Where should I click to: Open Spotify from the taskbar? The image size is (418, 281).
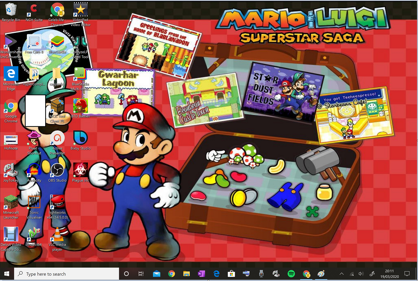coord(291,274)
